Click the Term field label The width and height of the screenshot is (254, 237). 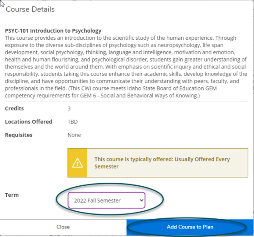tap(12, 195)
